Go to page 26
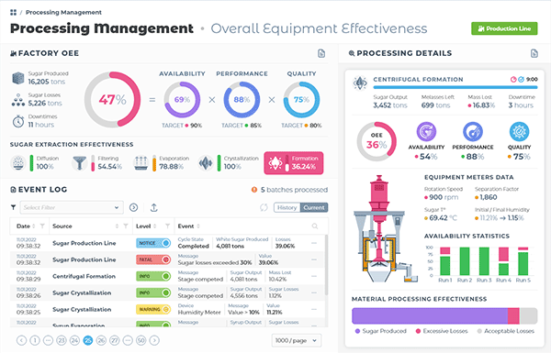The height and width of the screenshot is (353, 551). pos(101,340)
